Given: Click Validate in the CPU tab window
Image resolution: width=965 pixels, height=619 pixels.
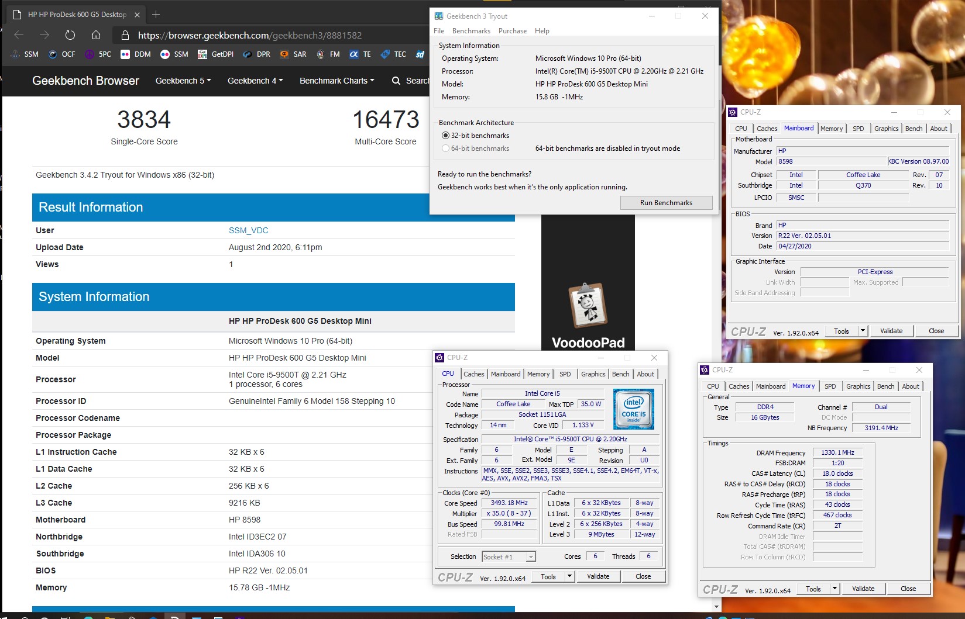Looking at the screenshot, I should (598, 576).
